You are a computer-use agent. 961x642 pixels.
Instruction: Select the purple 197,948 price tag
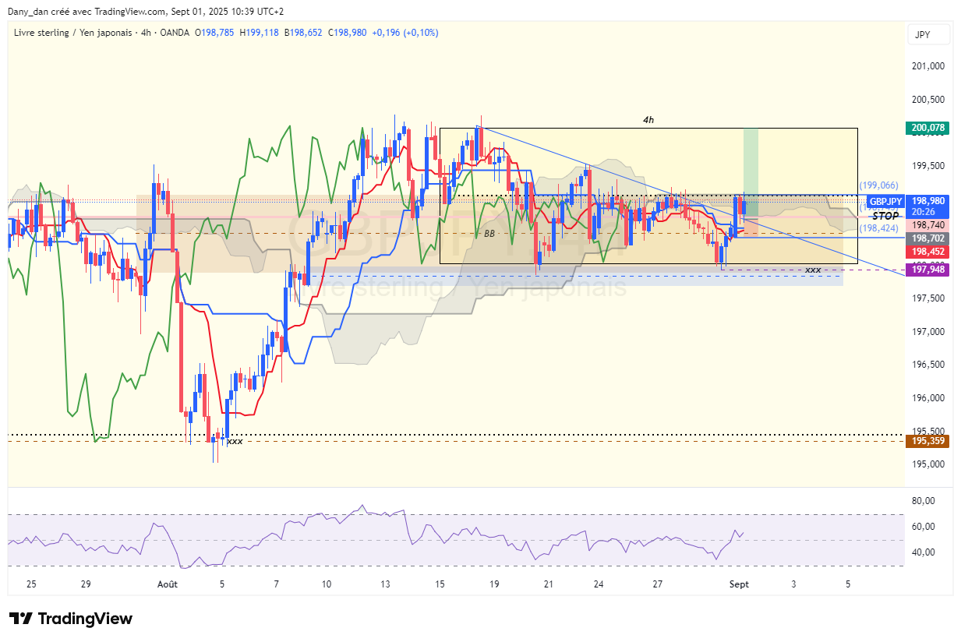[x=926, y=270]
